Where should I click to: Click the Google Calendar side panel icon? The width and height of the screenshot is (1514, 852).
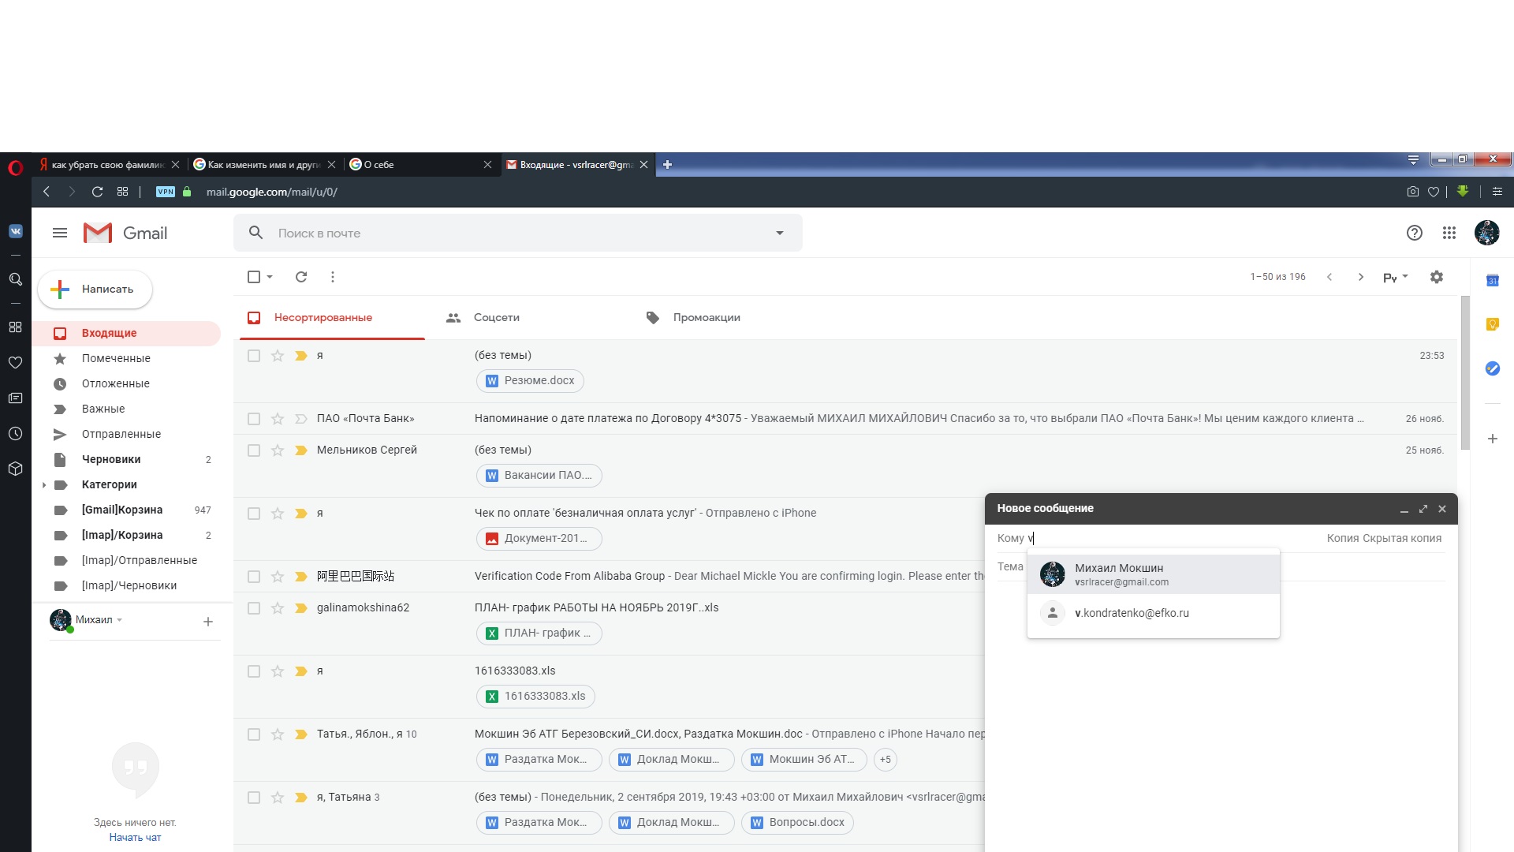coord(1492,281)
